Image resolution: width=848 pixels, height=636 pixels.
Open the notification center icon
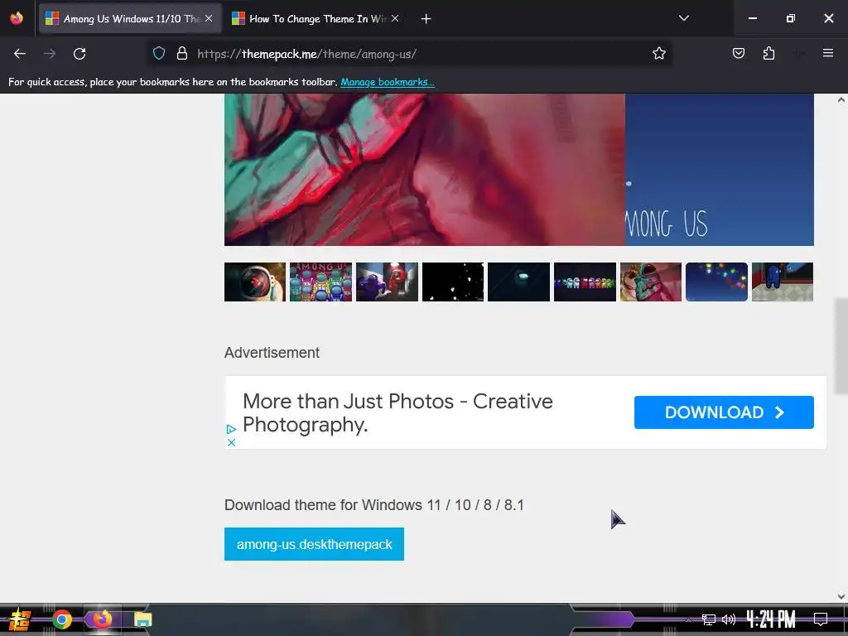click(821, 619)
